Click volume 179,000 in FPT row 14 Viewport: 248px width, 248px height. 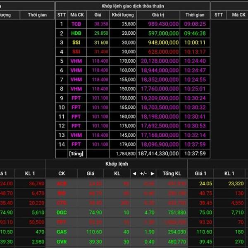tap(127, 144)
